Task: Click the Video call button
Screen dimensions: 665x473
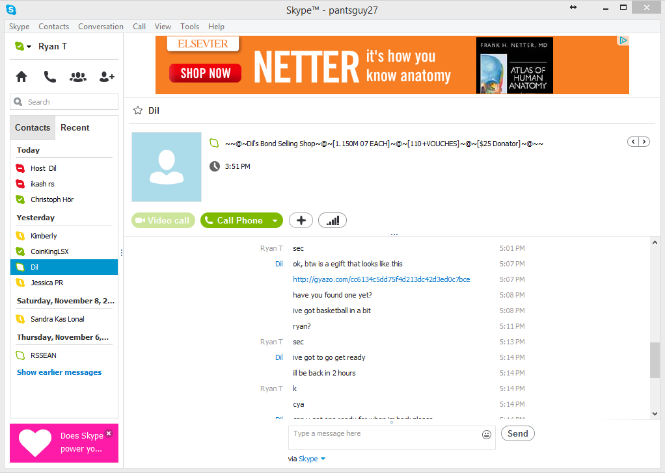Action: click(163, 220)
